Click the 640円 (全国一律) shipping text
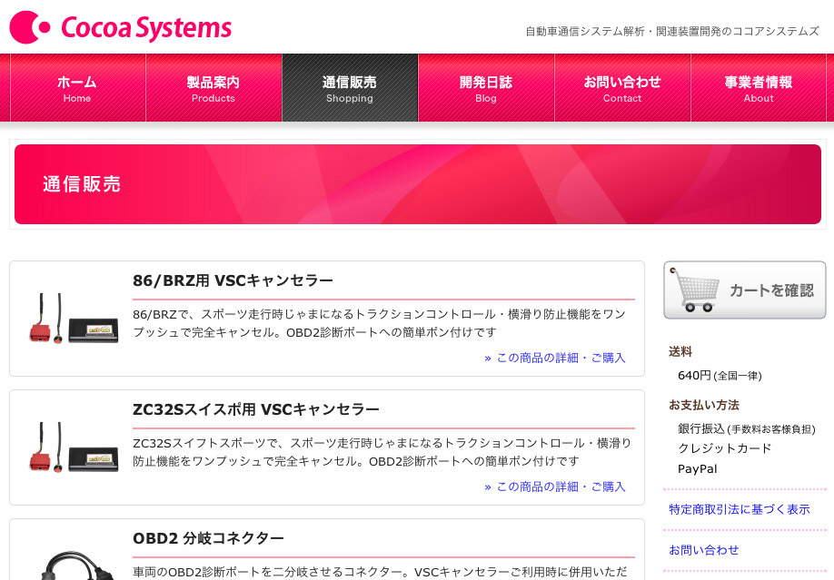This screenshot has width=834, height=580. coord(720,376)
